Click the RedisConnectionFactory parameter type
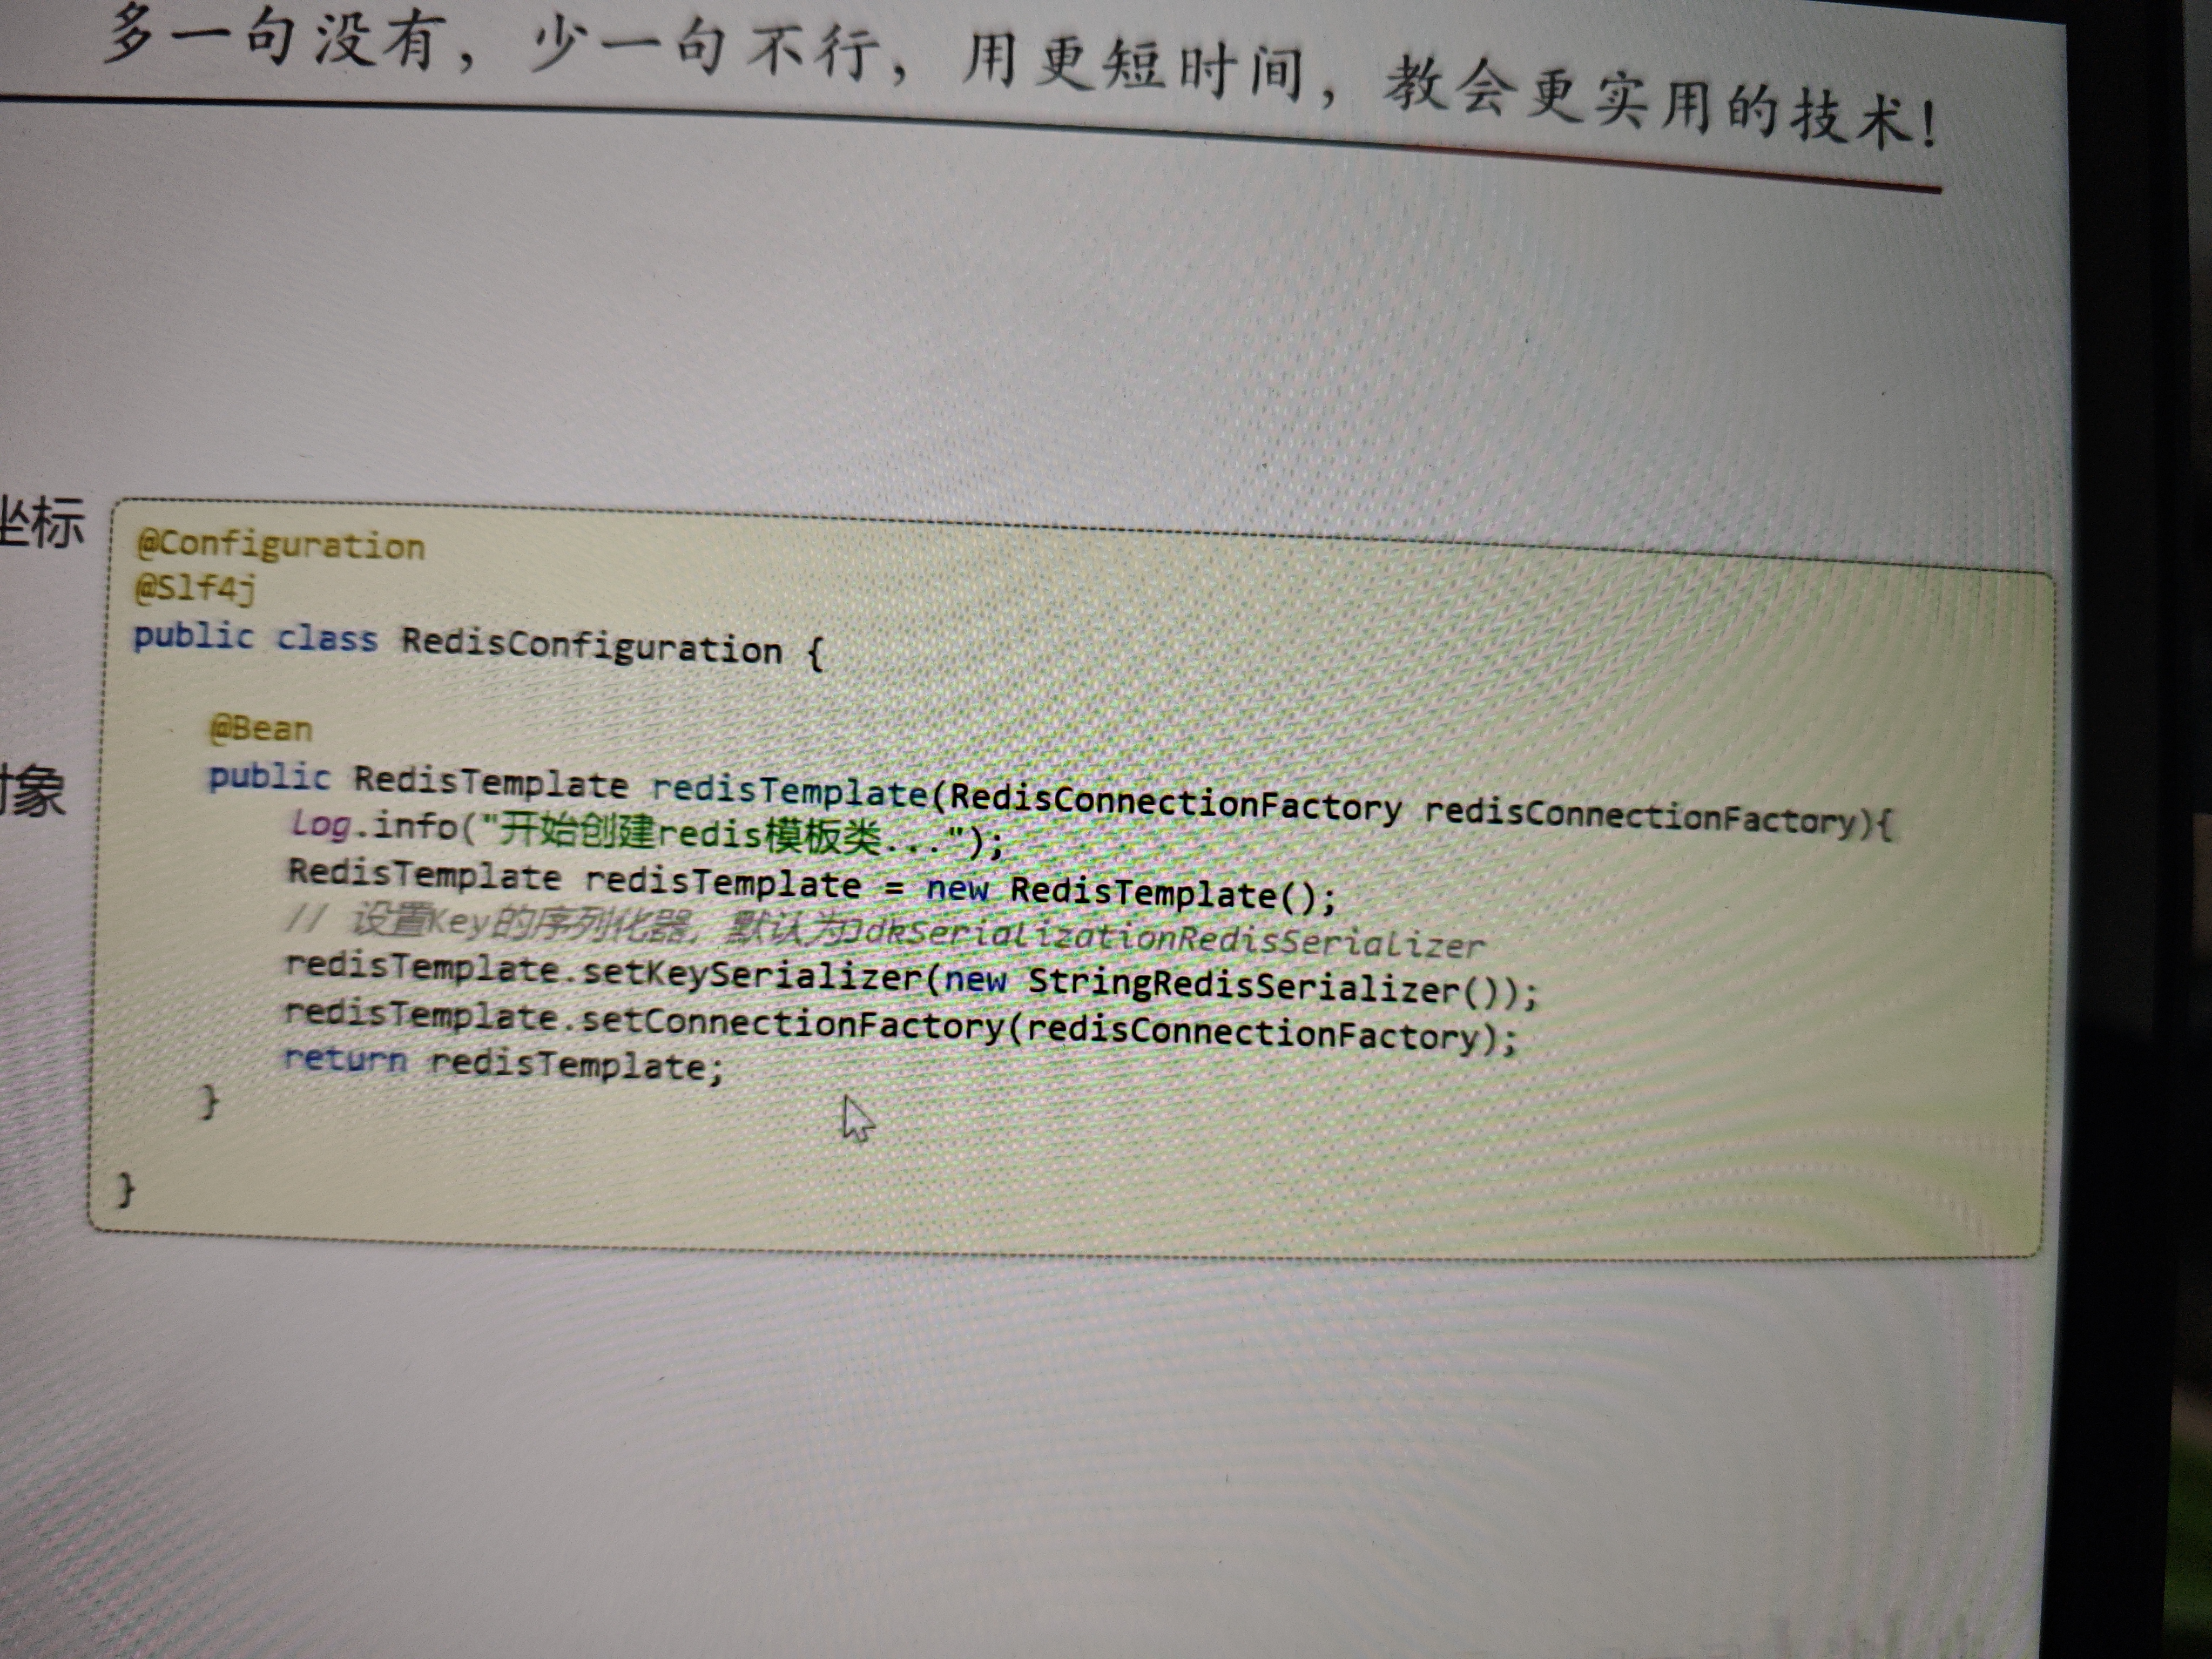2212x1659 pixels. tap(1175, 803)
